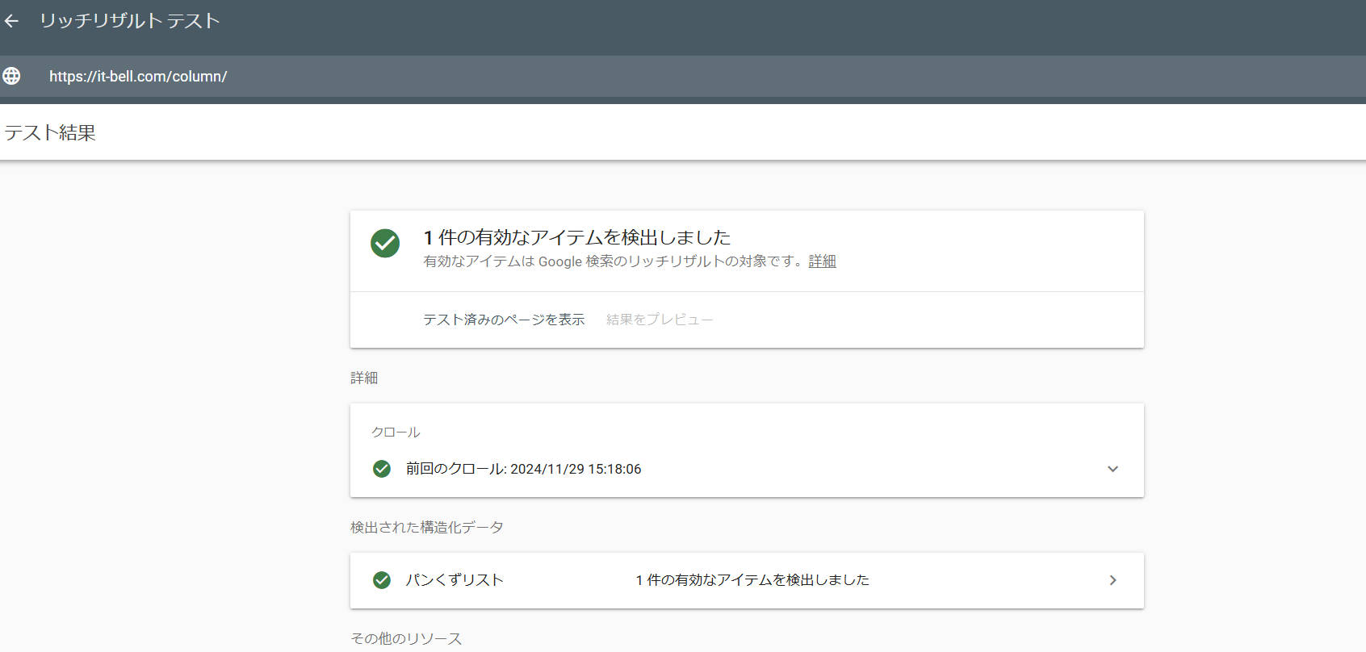Image resolution: width=1366 pixels, height=652 pixels.
Task: Open パンくずリスト details with the right chevron
Action: pyautogui.click(x=1112, y=580)
